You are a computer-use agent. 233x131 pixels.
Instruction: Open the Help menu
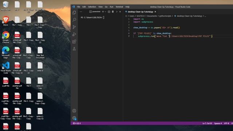pyautogui.click(x=127, y=7)
